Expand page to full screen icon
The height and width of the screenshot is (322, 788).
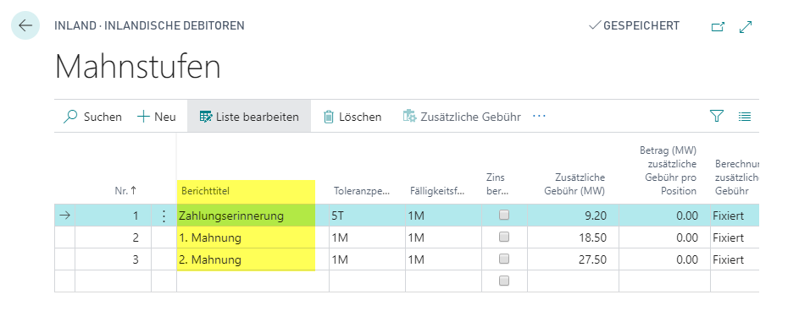point(746,27)
